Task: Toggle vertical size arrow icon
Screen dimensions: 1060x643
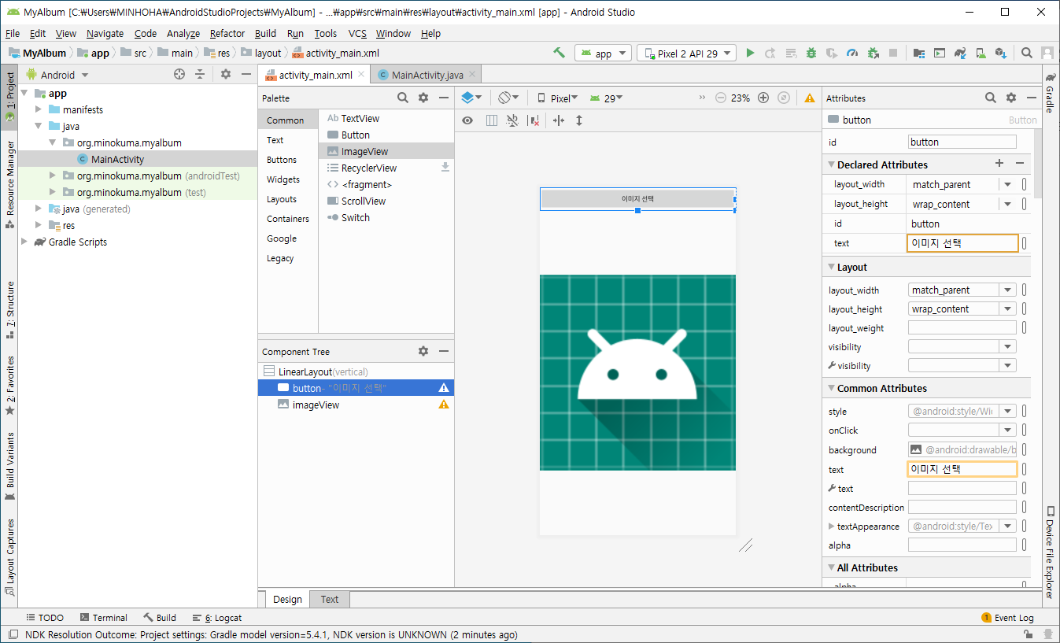Action: 579,120
